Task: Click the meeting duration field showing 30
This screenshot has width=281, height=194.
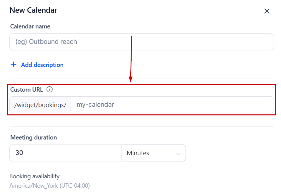Action: pyautogui.click(x=65, y=153)
